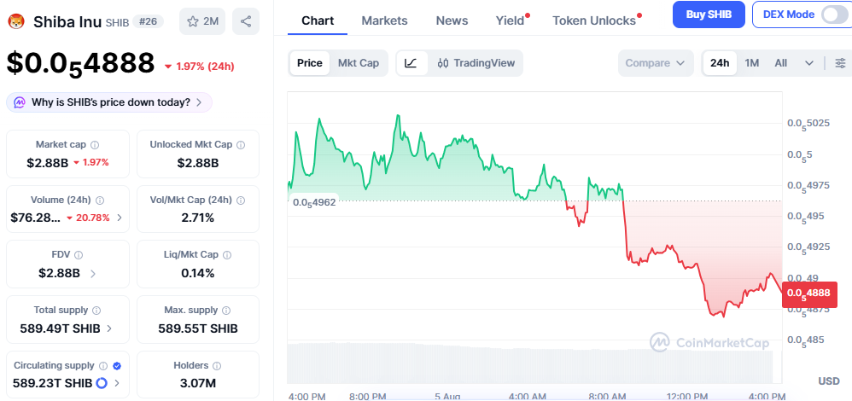
Task: Click the $0.0₅4888 headline price
Action: [81, 65]
